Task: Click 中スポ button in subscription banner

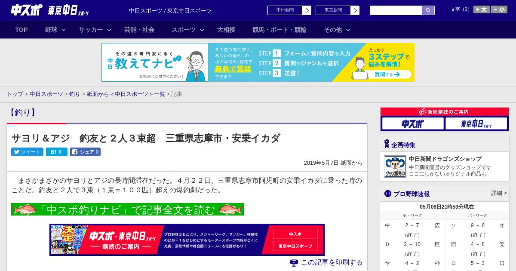Action: 295,234
